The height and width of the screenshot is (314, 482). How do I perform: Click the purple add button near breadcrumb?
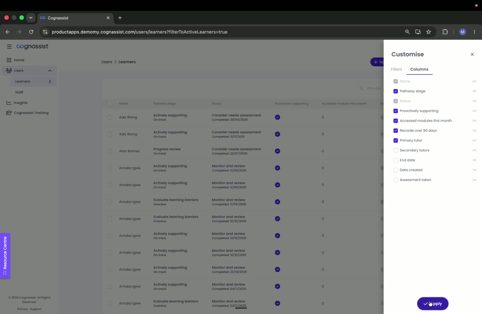click(x=377, y=62)
